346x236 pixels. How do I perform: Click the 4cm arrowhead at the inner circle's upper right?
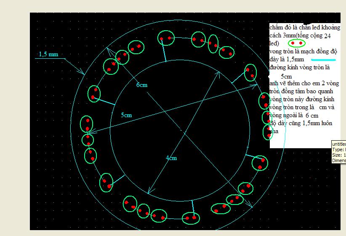click(x=218, y=73)
